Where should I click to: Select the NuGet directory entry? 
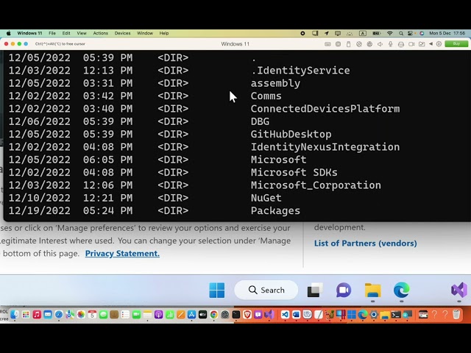pyautogui.click(x=266, y=198)
